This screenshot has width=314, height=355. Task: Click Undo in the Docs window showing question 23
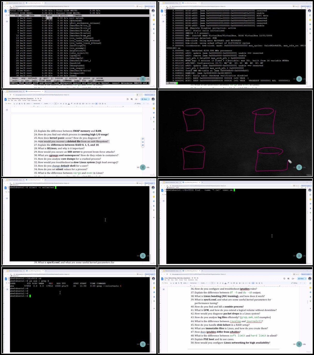click(14, 103)
